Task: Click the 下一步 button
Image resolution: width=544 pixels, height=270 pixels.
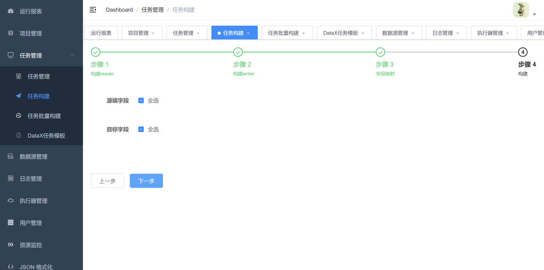Action: (x=146, y=181)
